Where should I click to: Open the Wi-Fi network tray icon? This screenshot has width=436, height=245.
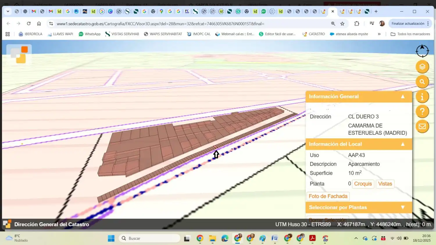coord(392,238)
